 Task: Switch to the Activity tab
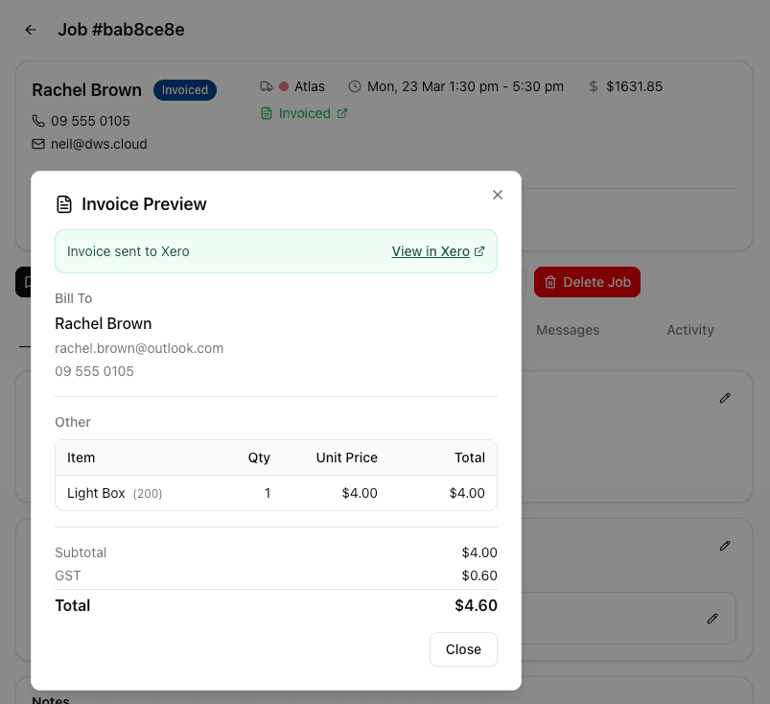click(689, 330)
